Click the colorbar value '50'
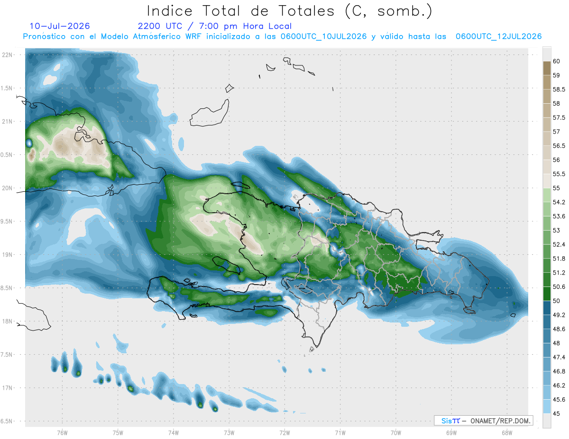The height and width of the screenshot is (439, 569). (557, 301)
